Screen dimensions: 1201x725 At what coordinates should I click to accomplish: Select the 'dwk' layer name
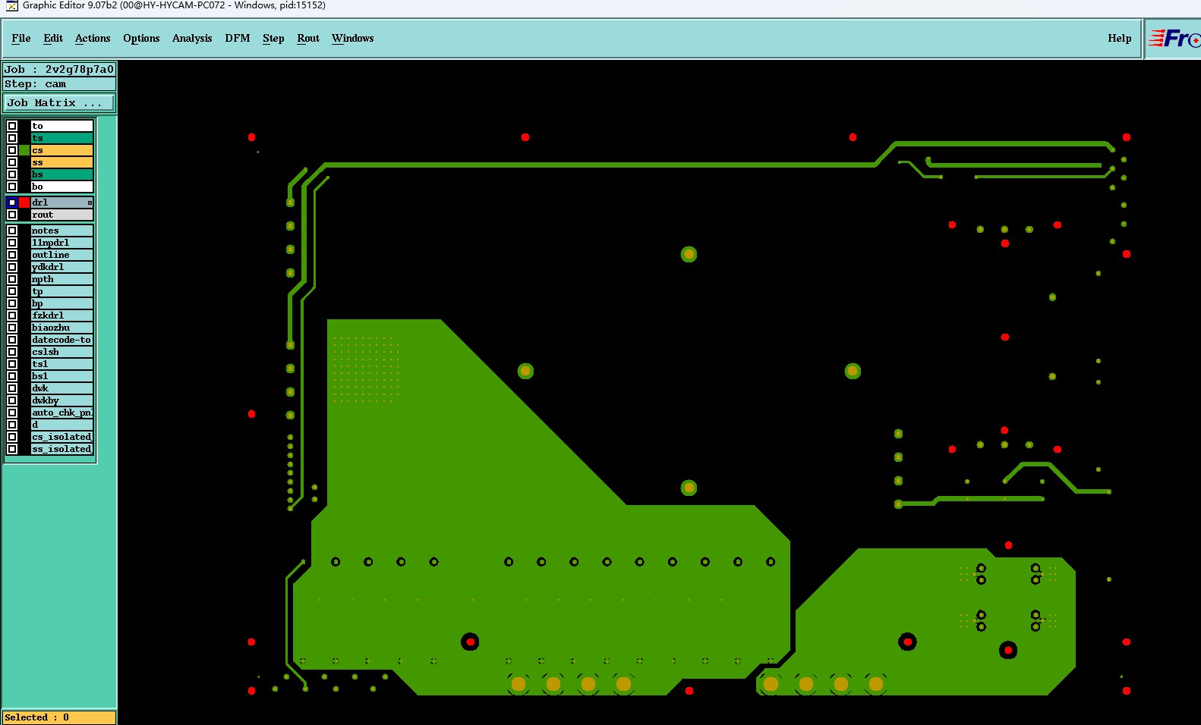(x=61, y=388)
